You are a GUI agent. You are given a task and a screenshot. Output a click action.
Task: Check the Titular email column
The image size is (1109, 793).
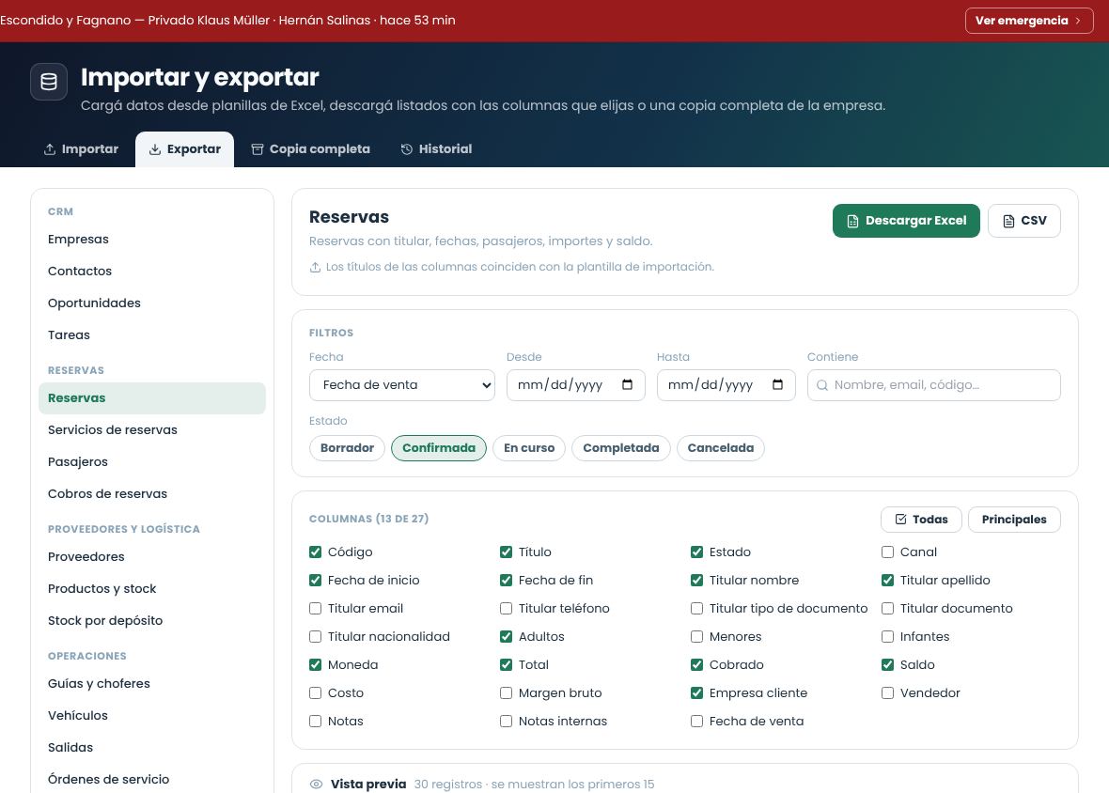tap(316, 609)
